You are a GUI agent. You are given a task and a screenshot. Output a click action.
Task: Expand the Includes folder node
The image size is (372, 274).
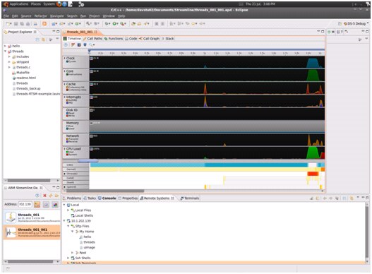click(9, 56)
